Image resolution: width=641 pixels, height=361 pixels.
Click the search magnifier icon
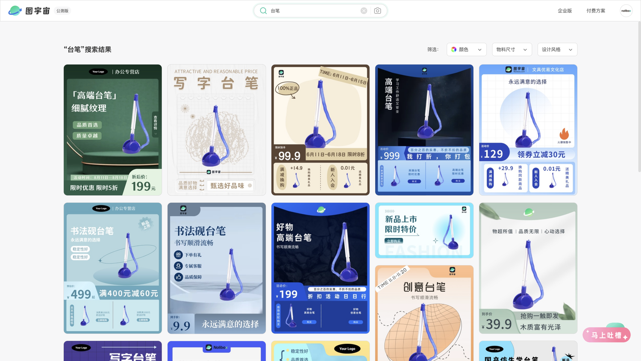tap(263, 11)
